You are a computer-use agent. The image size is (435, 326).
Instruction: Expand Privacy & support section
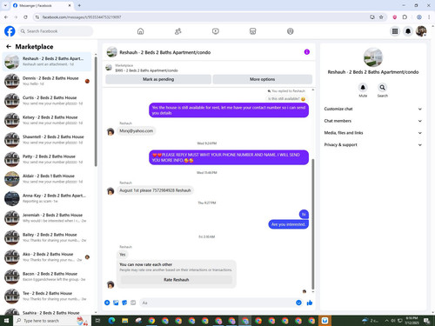[x=373, y=144]
